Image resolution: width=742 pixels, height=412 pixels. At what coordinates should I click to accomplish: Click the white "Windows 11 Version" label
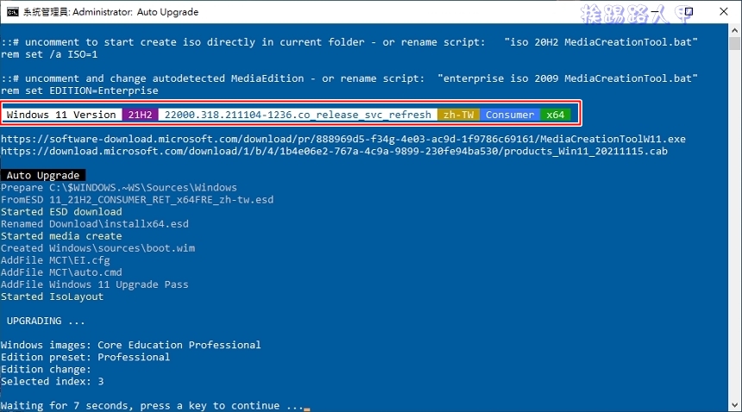61,115
